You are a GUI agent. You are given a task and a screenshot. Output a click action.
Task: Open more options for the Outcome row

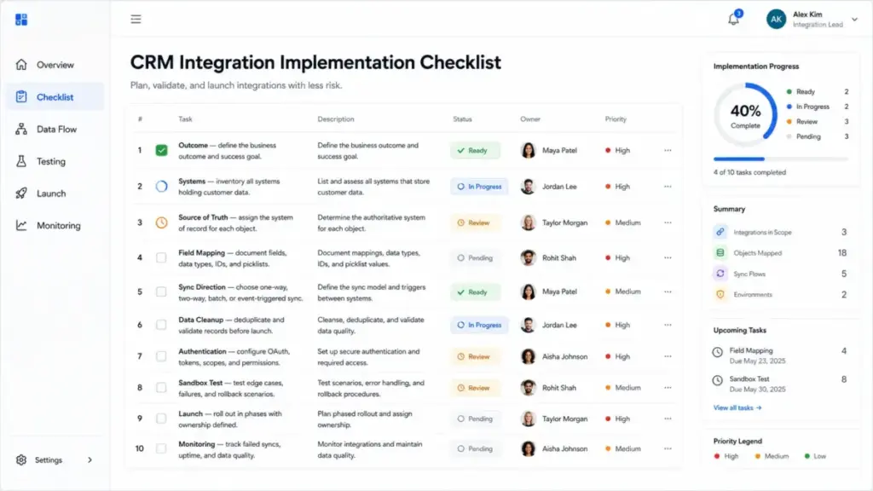point(668,150)
